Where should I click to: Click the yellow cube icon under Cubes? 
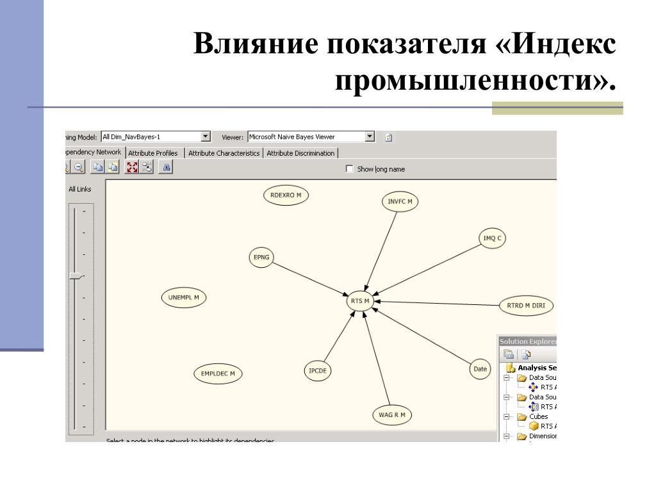pos(534,426)
